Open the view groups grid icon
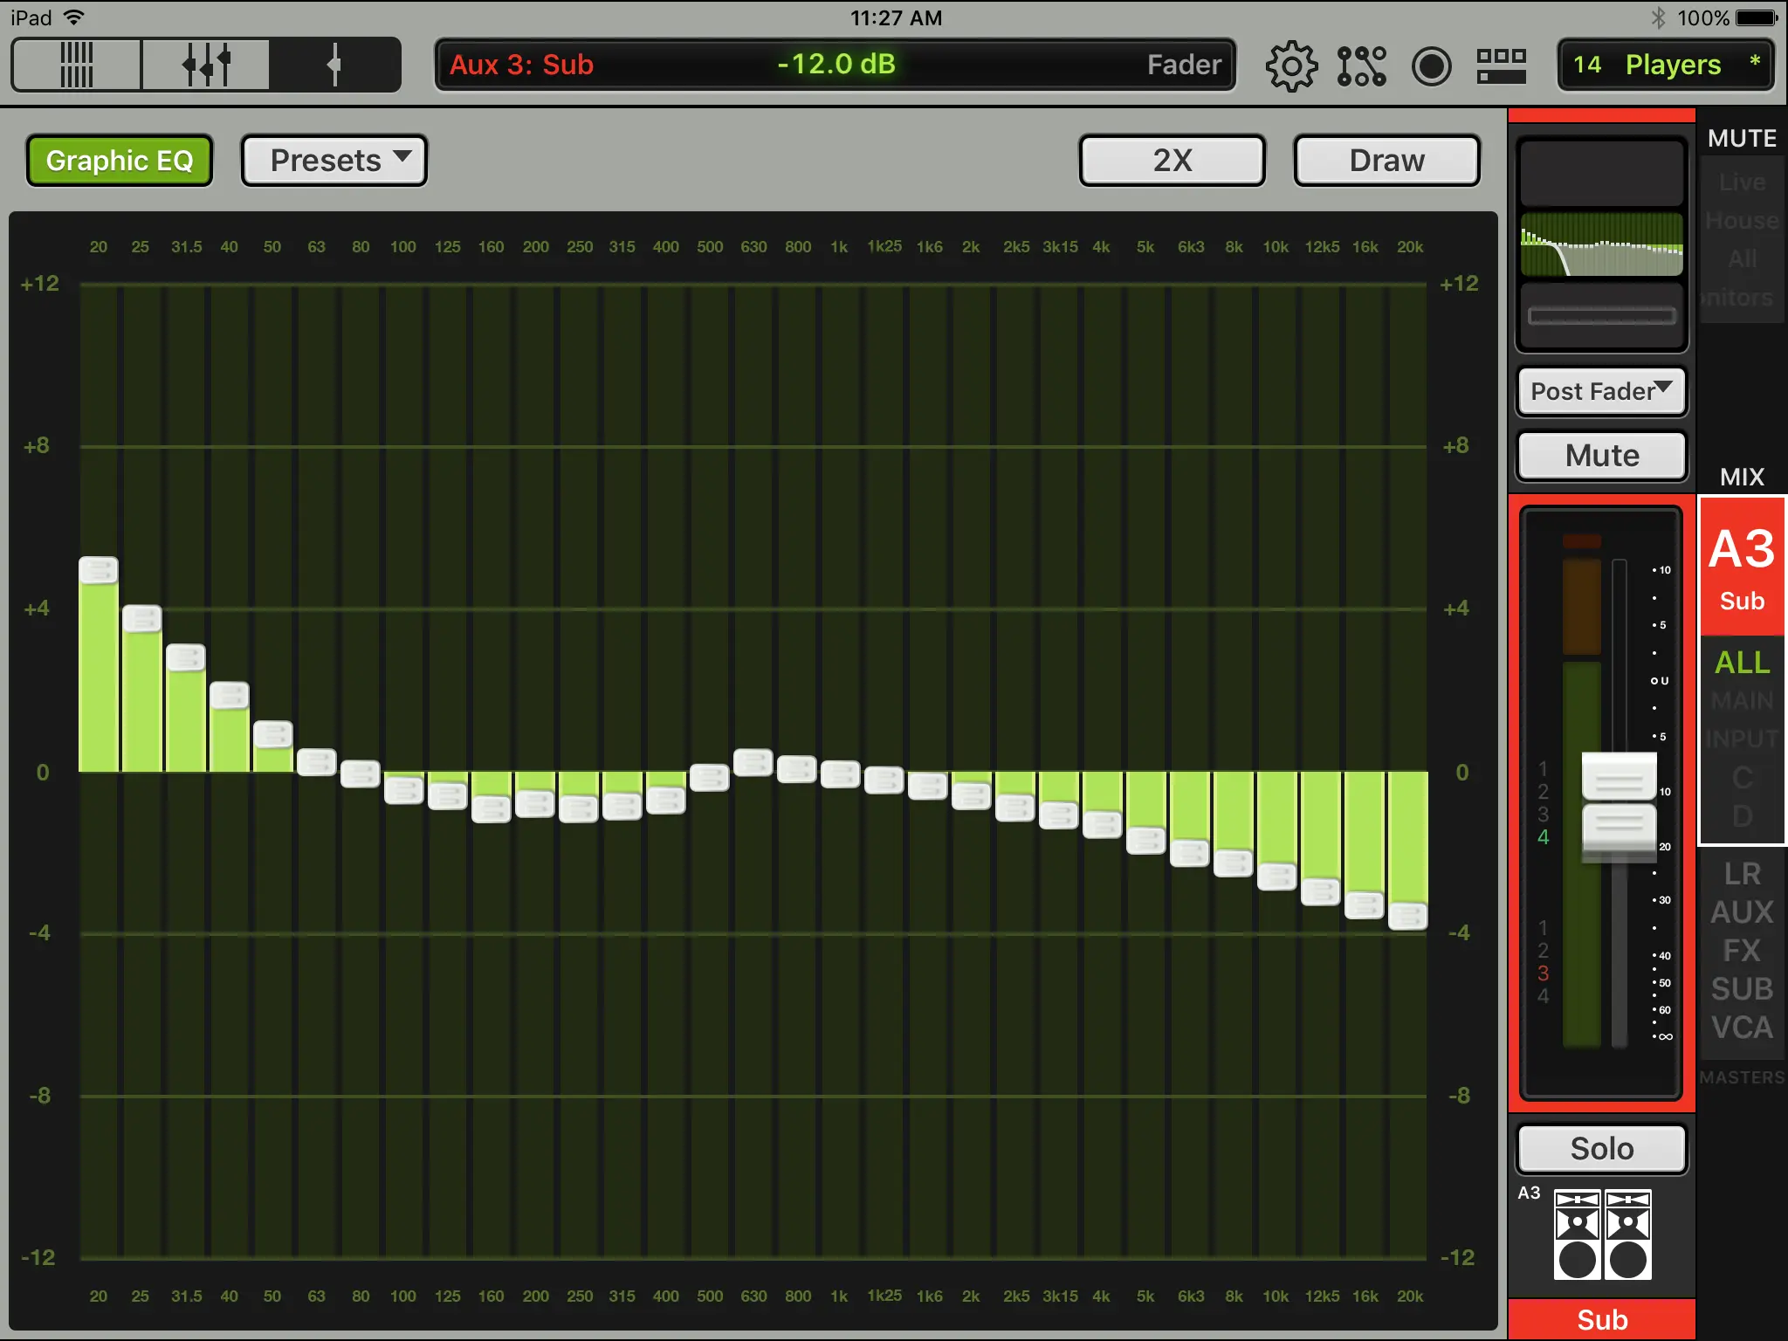The image size is (1788, 1341). click(x=1501, y=66)
